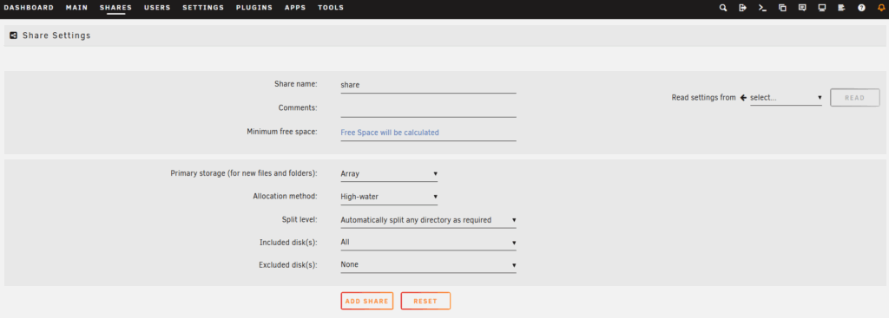Open the system log icon

point(841,8)
